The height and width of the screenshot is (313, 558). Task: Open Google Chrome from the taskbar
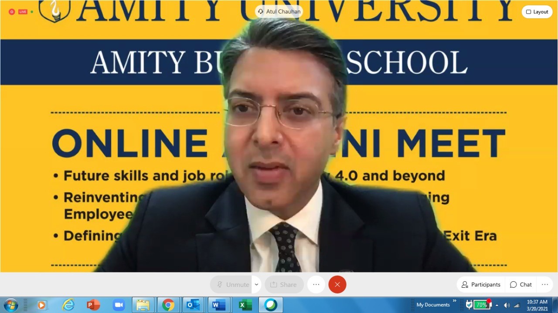168,305
